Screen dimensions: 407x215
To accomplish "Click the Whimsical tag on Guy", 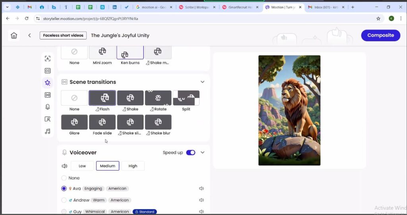I will tap(95, 212).
